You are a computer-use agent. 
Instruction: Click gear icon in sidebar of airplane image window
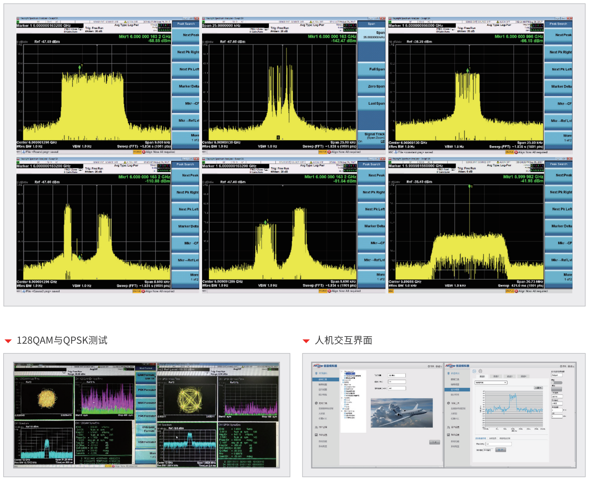(x=316, y=403)
